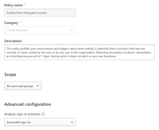Click the Description label
The height and width of the screenshot is (130, 159).
[x=13, y=41]
